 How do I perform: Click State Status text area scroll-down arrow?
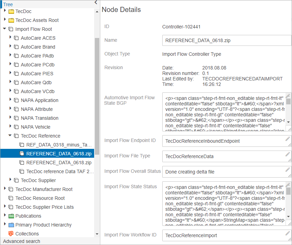(289, 217)
